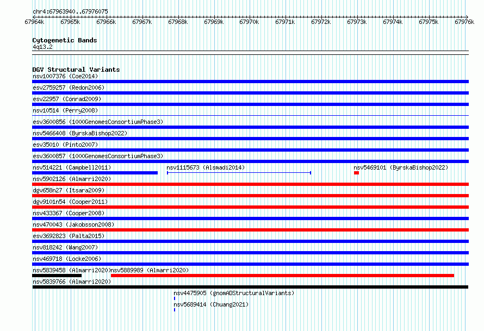Click the DGV Structural Variants track title
This screenshot has height=331, width=484.
tap(76, 70)
